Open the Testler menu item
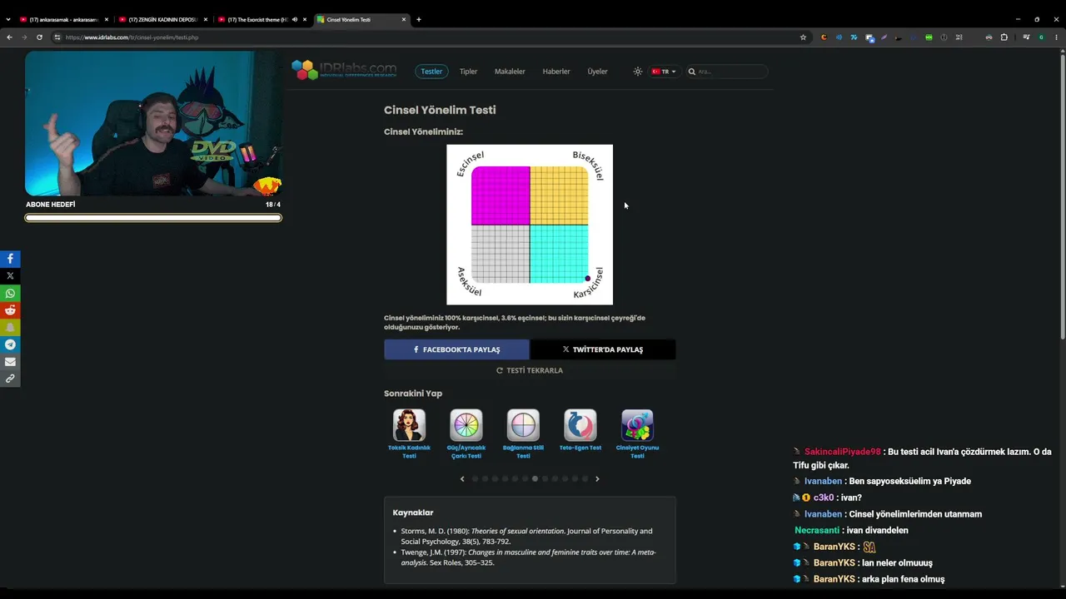This screenshot has height=599, width=1066. 431,72
